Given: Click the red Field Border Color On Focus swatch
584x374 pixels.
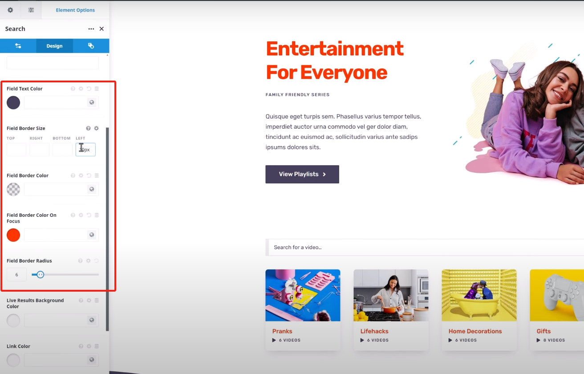Looking at the screenshot, I should coord(13,235).
